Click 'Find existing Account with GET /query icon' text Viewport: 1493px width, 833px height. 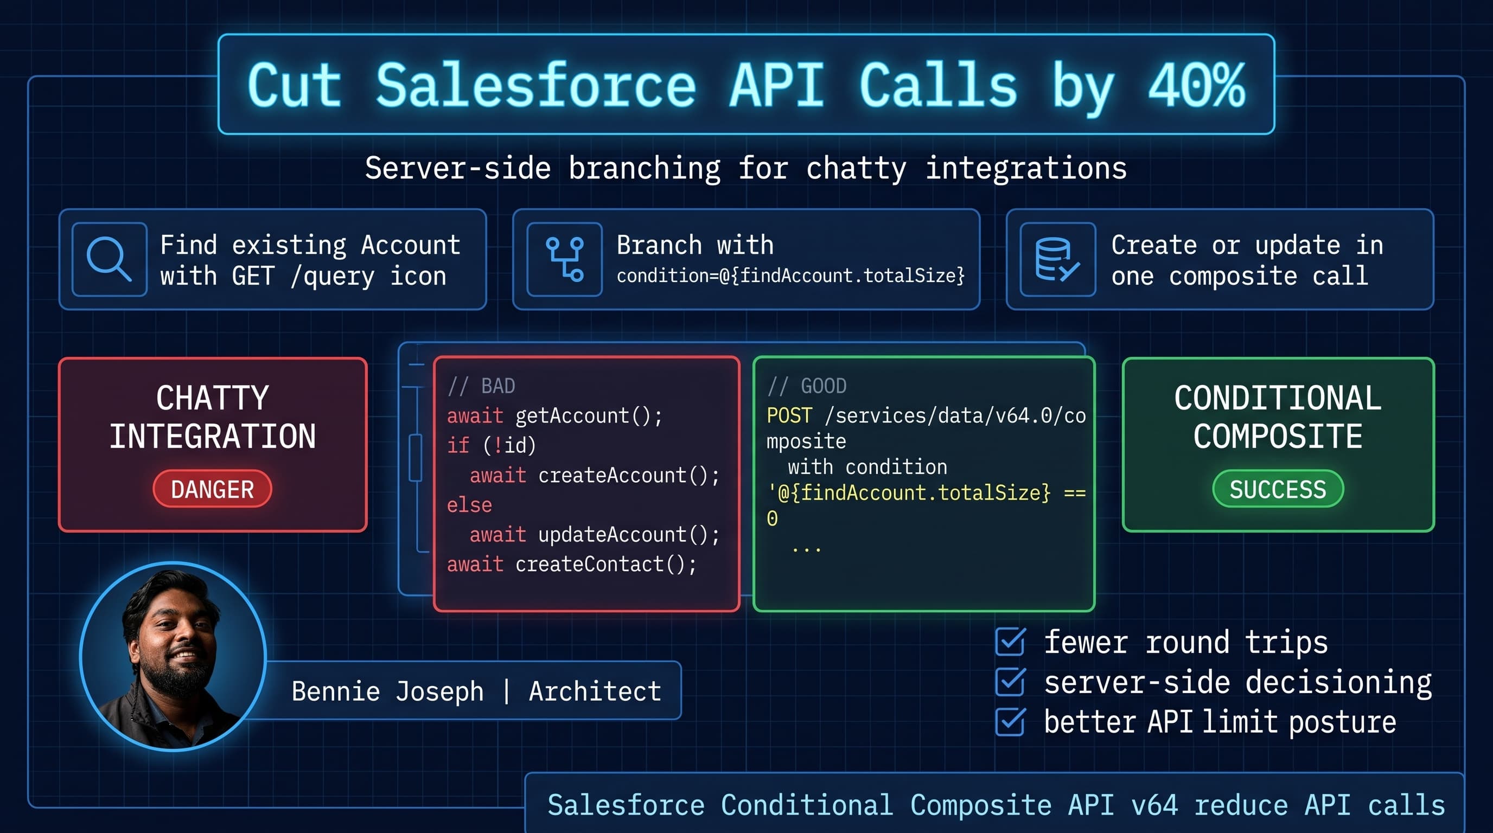[x=311, y=260]
